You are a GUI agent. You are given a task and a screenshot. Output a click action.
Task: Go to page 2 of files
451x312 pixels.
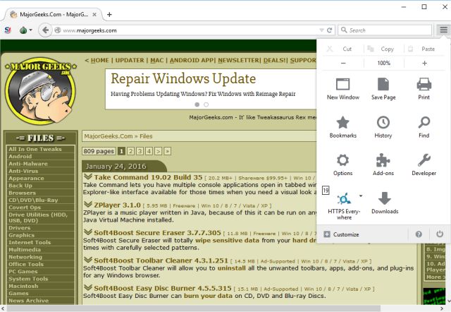tap(130, 151)
